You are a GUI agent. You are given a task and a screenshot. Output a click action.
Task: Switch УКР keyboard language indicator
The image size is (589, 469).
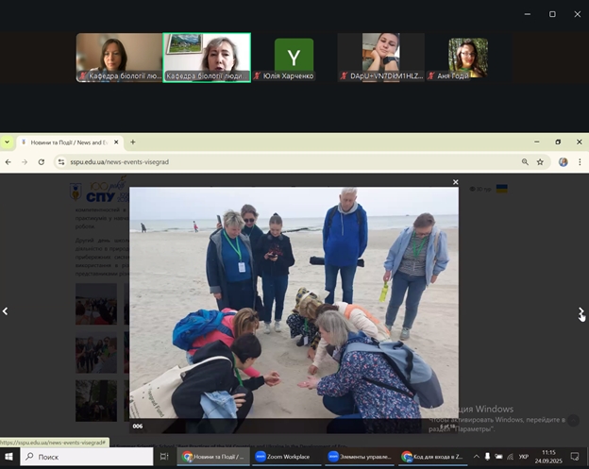[522, 457]
